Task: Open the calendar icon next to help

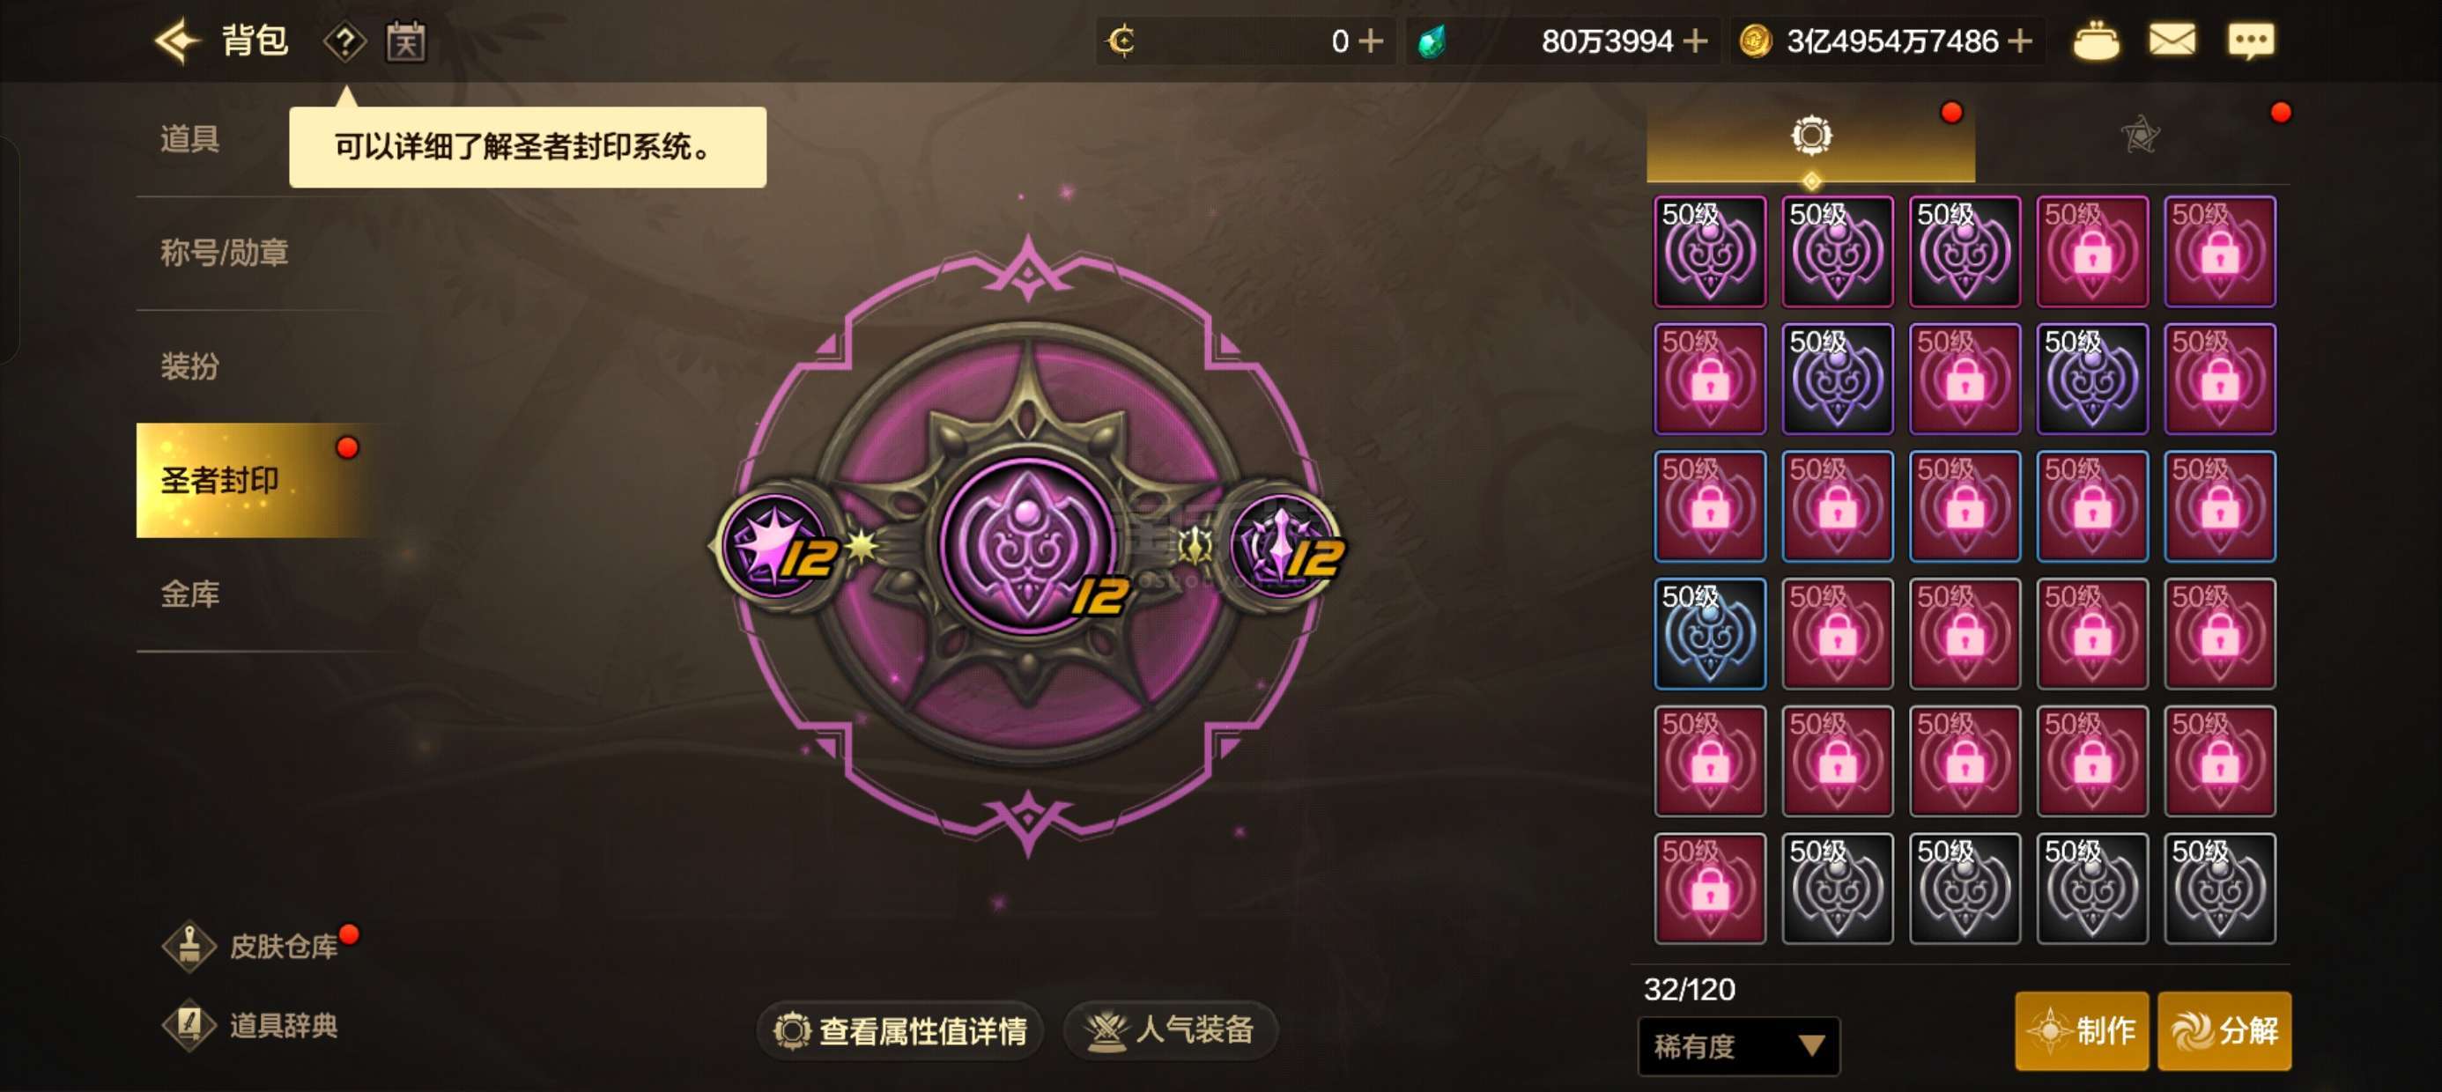Action: coord(406,41)
